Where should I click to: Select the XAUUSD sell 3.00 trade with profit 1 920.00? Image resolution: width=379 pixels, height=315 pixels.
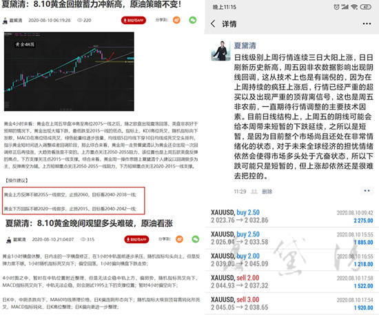(x=291, y=303)
